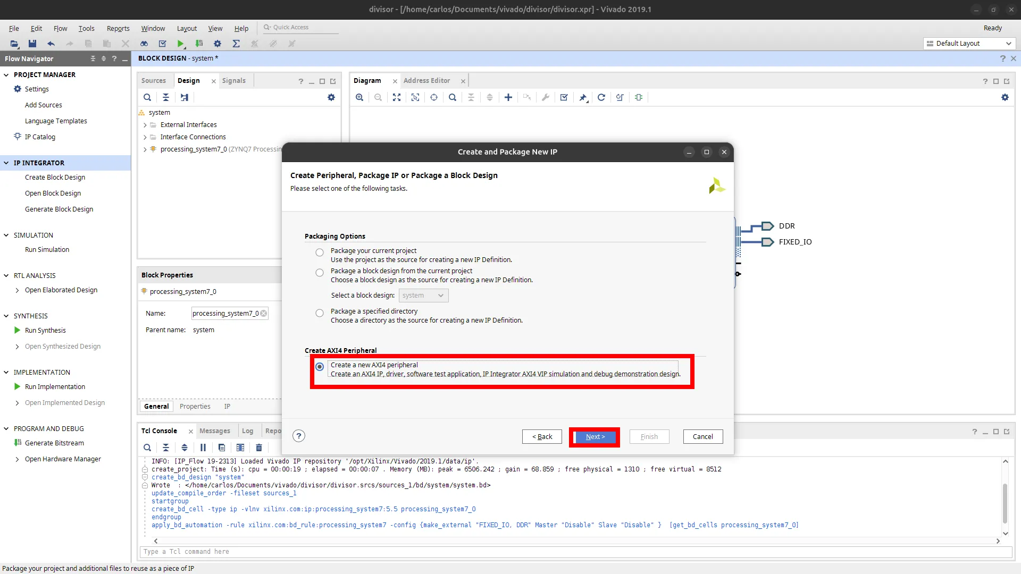Click the Save icon in main toolbar

32,44
